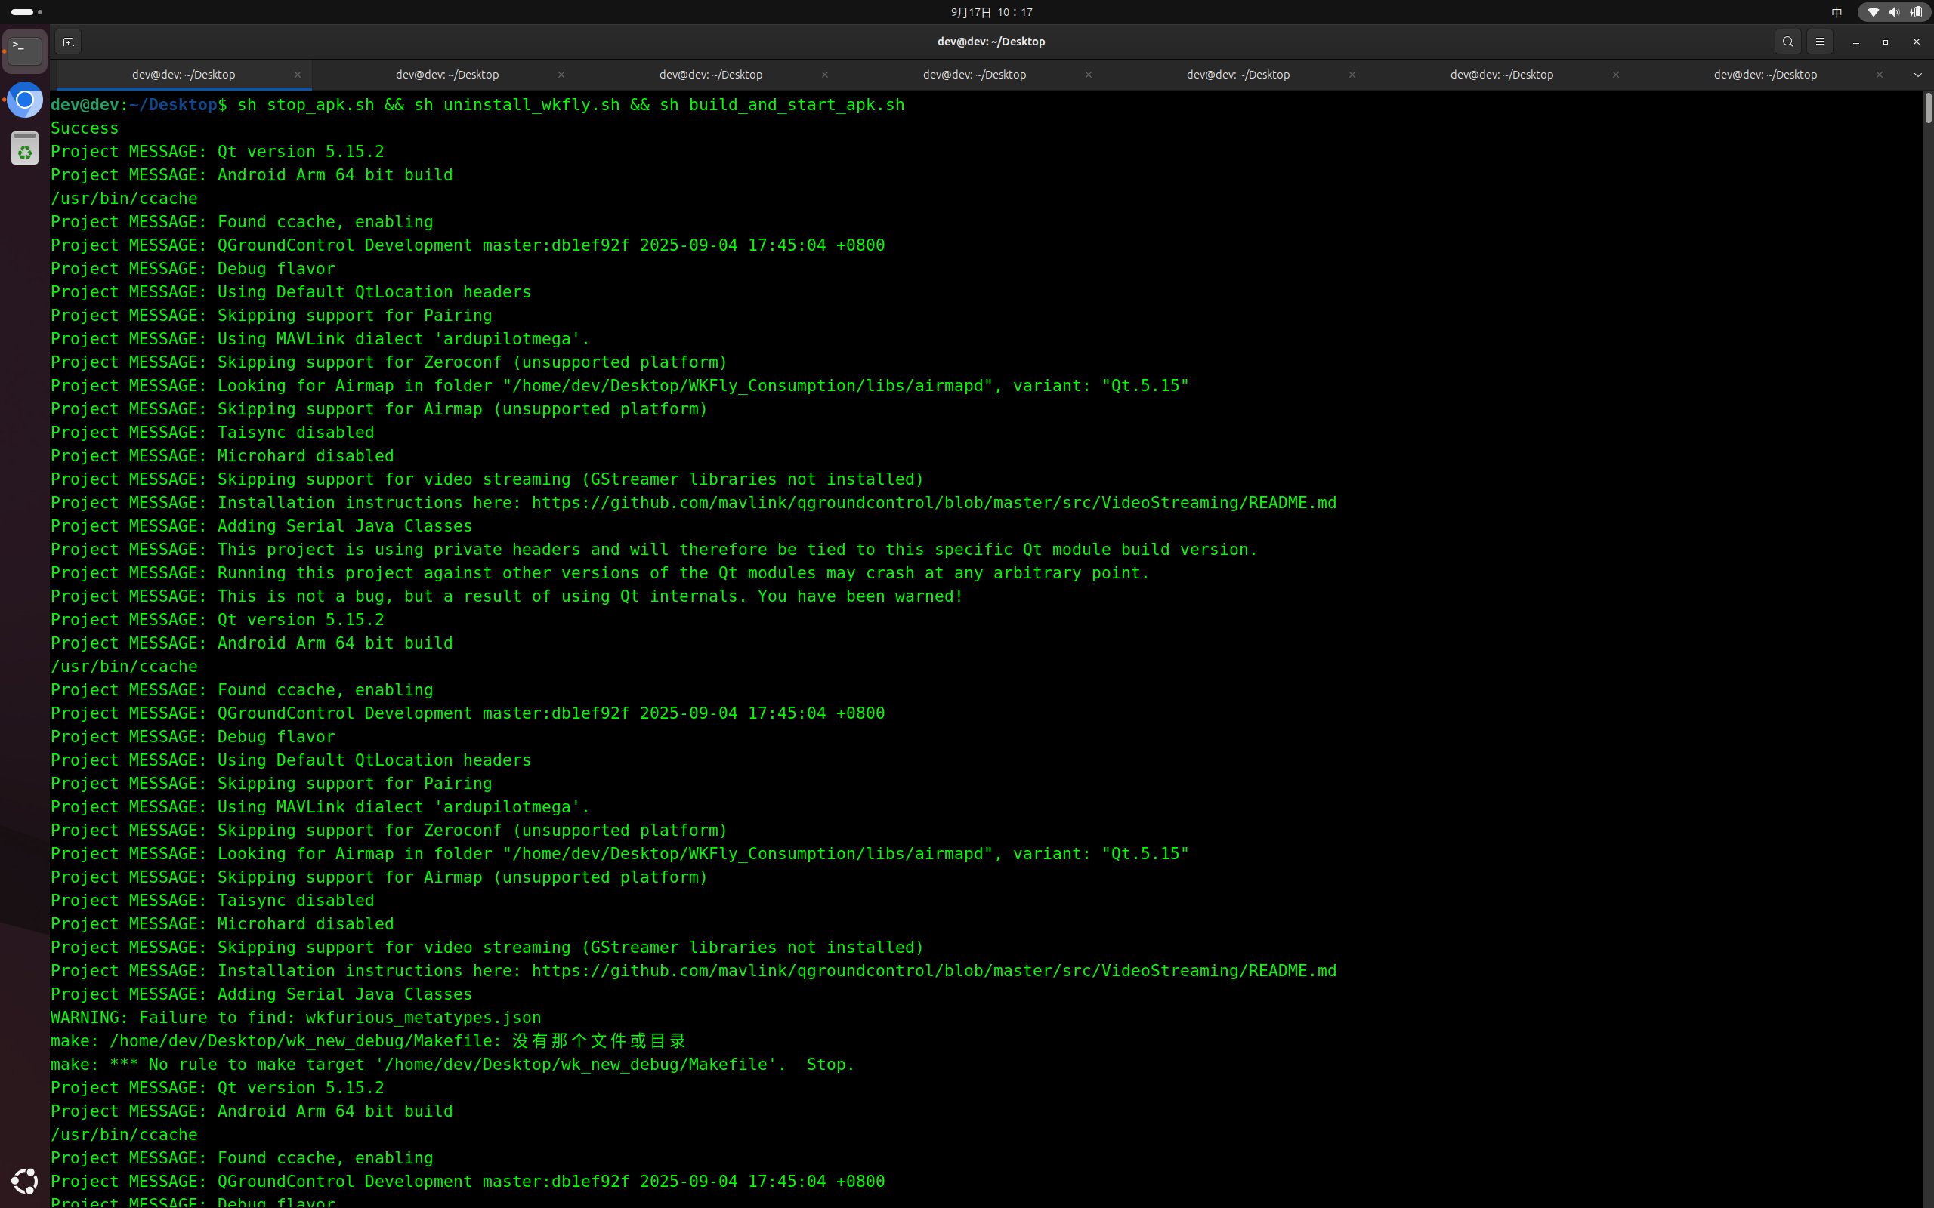The image size is (1934, 1208).
Task: Switch to the fourth terminal tab
Action: [975, 74]
